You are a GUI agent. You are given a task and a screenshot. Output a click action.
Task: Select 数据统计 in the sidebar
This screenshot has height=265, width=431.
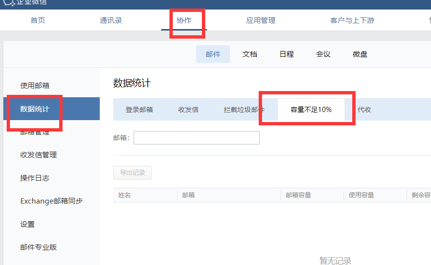35,109
